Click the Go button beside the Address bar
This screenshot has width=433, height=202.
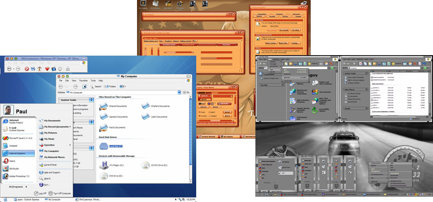[186, 93]
